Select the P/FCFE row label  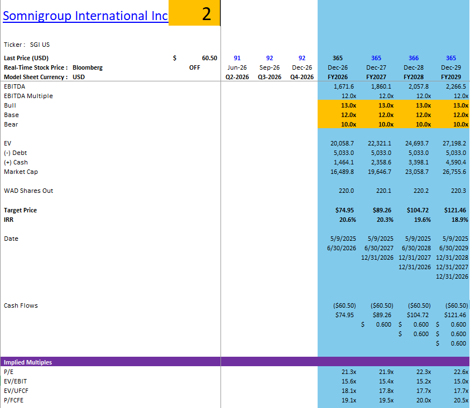(13, 400)
